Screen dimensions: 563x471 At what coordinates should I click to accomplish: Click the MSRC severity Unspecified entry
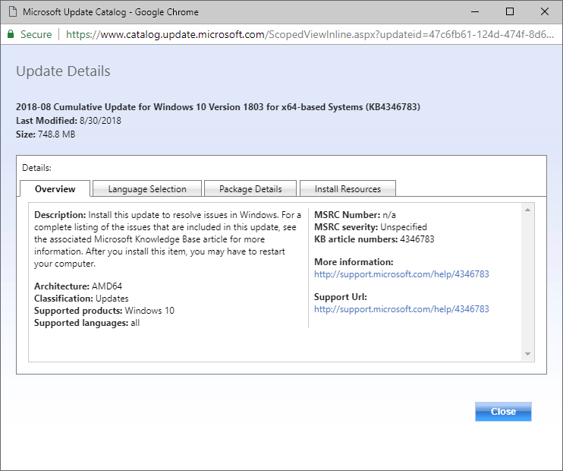[370, 227]
